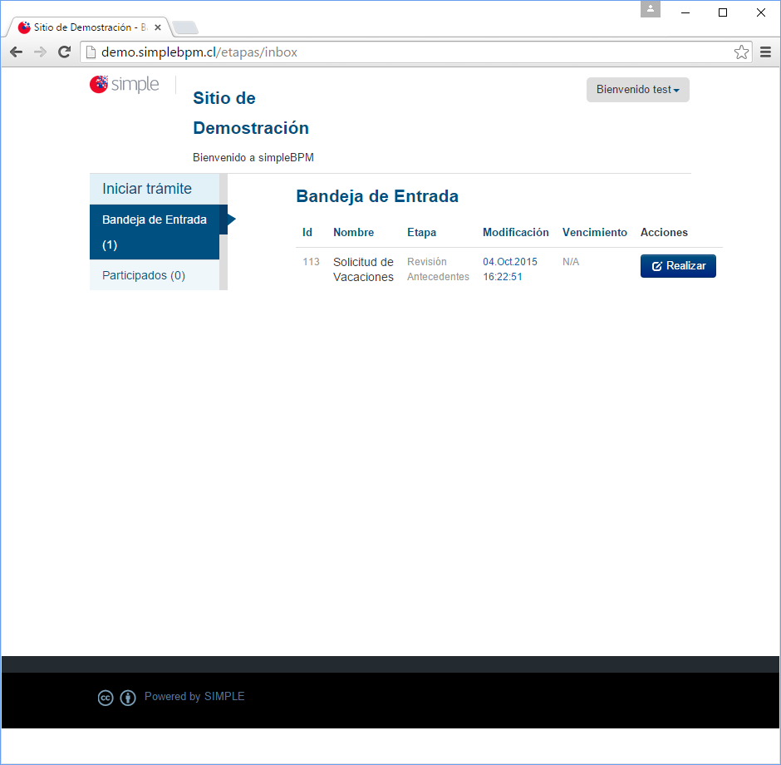Select Bandeja de Entrada (1) in sidebar
This screenshot has height=765, width=781.
pos(155,232)
